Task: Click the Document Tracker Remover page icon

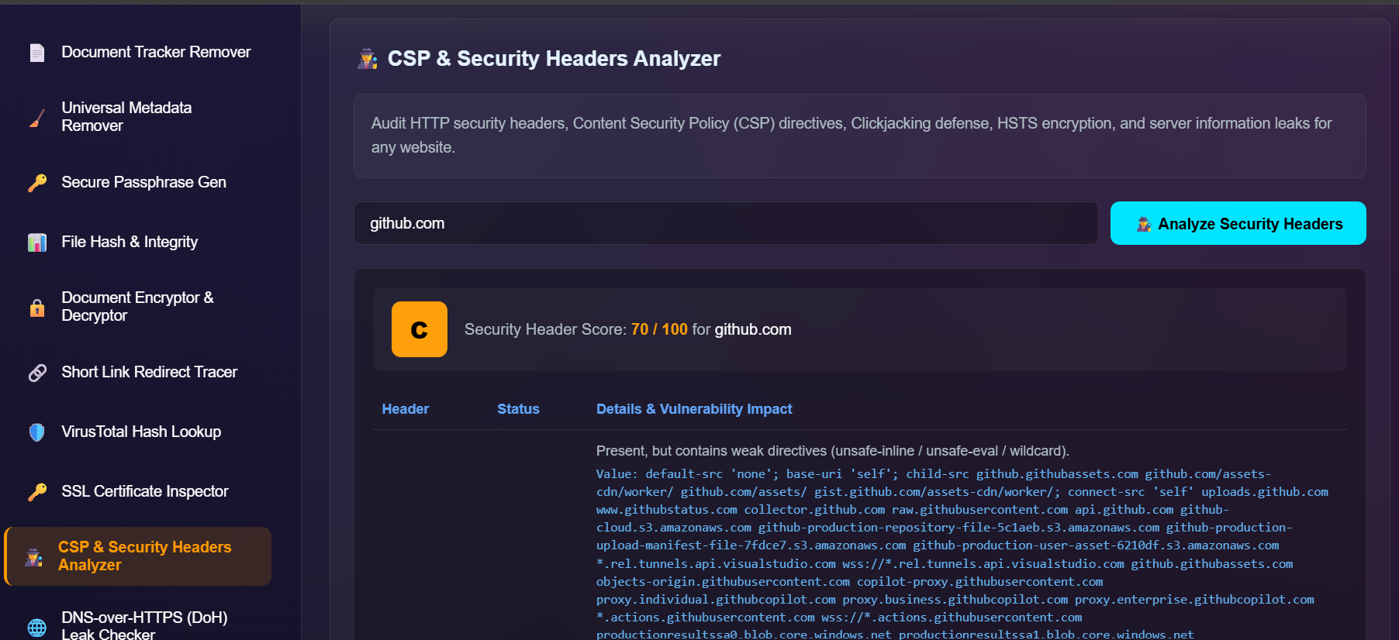Action: (37, 53)
